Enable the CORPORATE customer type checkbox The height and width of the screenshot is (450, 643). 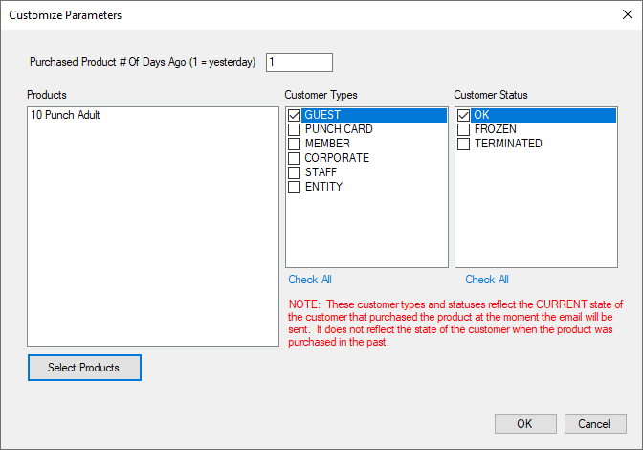(x=294, y=158)
